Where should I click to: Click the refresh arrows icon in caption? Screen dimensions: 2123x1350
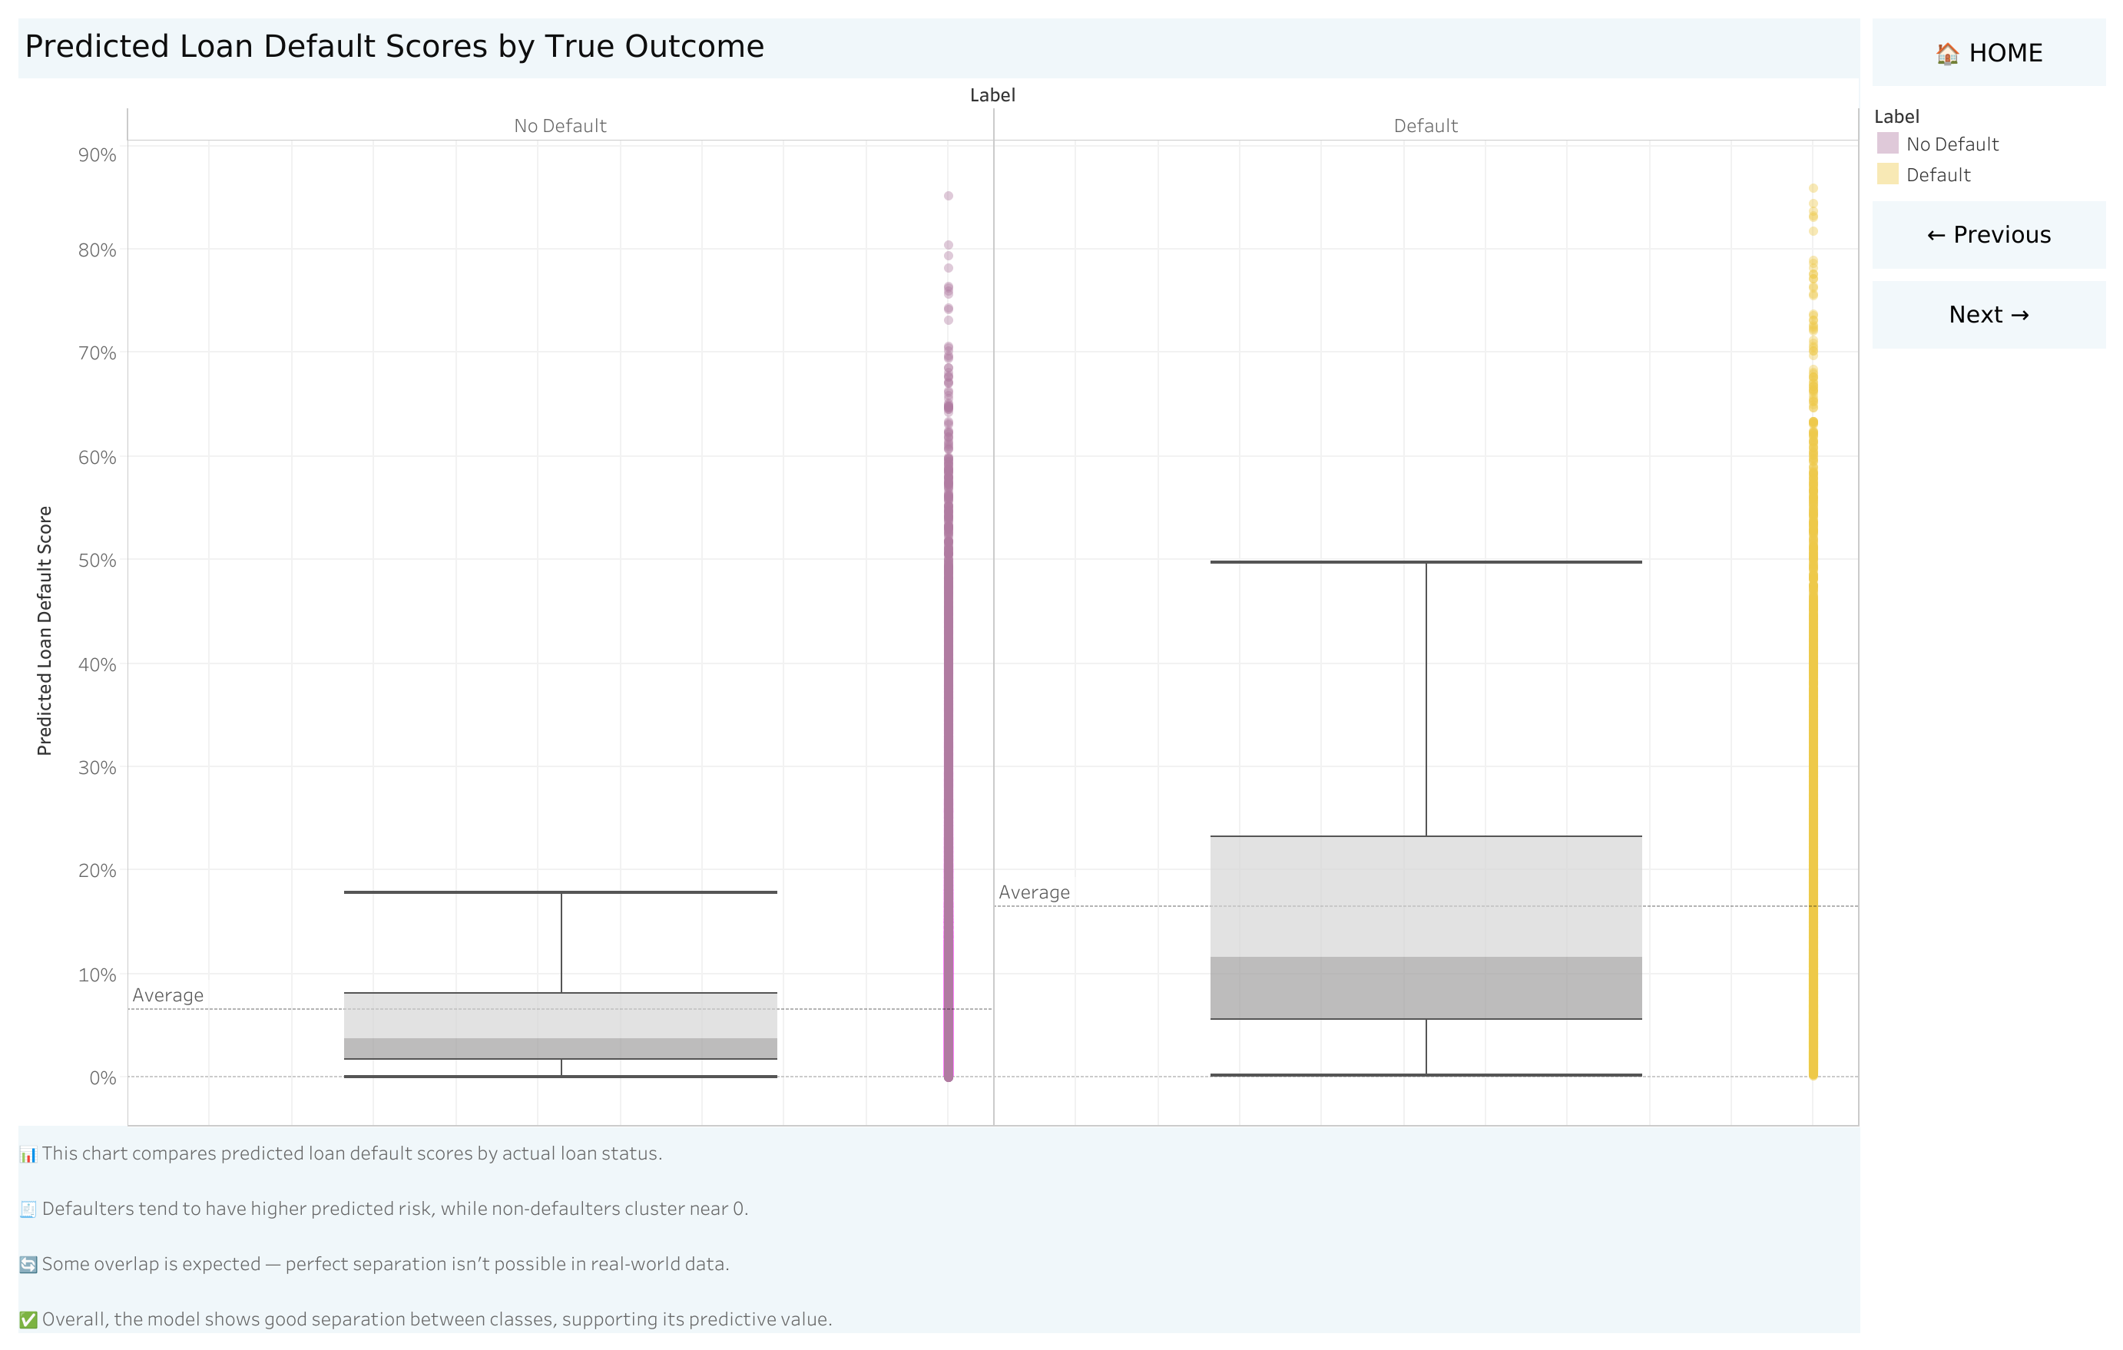pos(28,1265)
